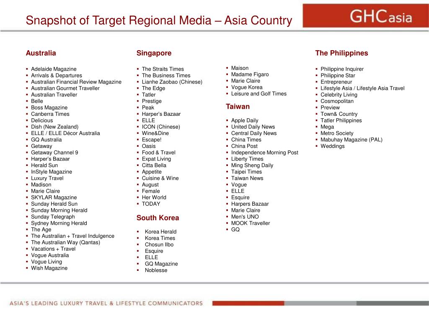Click 'Lianhe Zaobao (Chinese)' entry
The width and height of the screenshot is (429, 321).
[x=172, y=82]
